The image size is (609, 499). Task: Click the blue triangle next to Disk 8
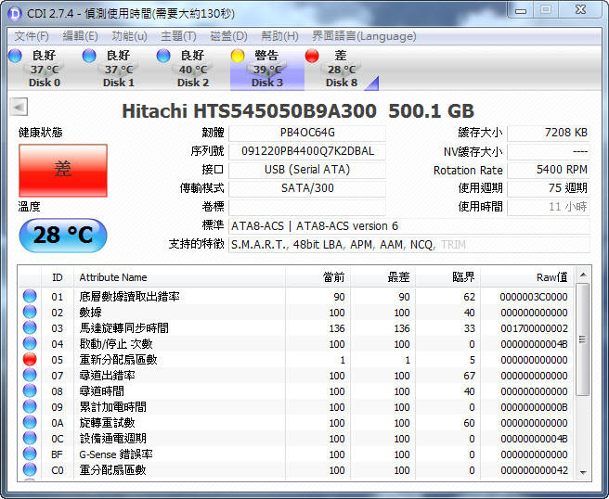click(x=372, y=83)
